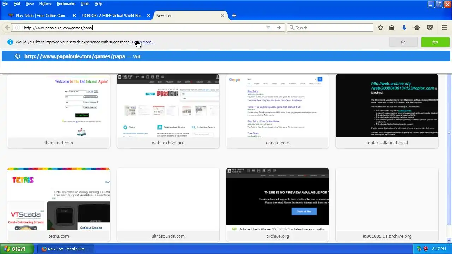Open the History menu

tap(45, 4)
